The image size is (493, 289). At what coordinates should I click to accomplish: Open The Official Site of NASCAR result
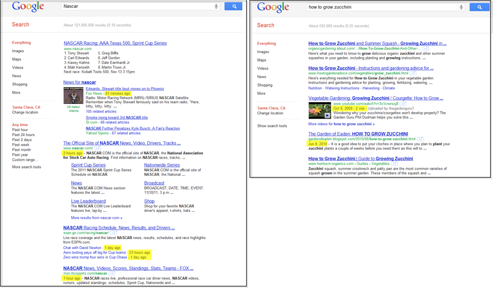[122, 143]
